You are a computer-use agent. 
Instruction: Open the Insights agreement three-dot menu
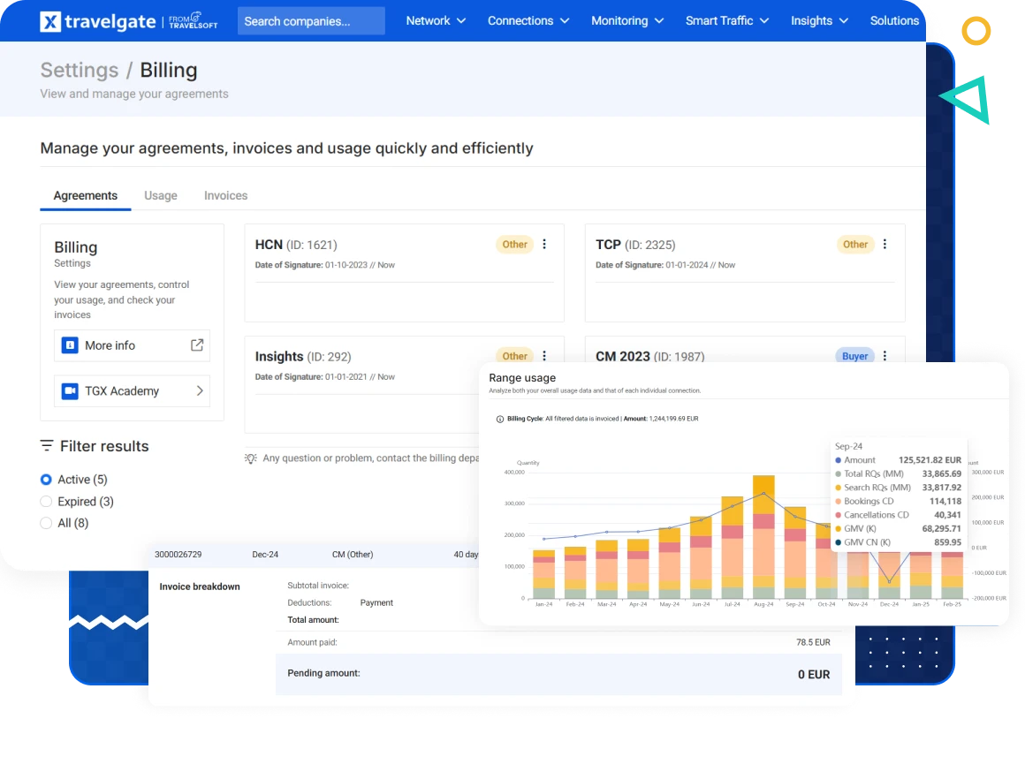[x=544, y=356]
